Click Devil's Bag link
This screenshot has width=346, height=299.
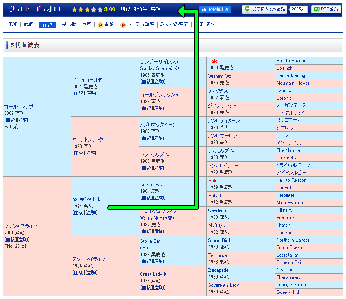151,185
